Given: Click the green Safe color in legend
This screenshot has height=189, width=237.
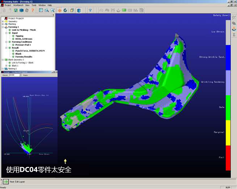Looking at the screenshot, I should click(228, 107).
